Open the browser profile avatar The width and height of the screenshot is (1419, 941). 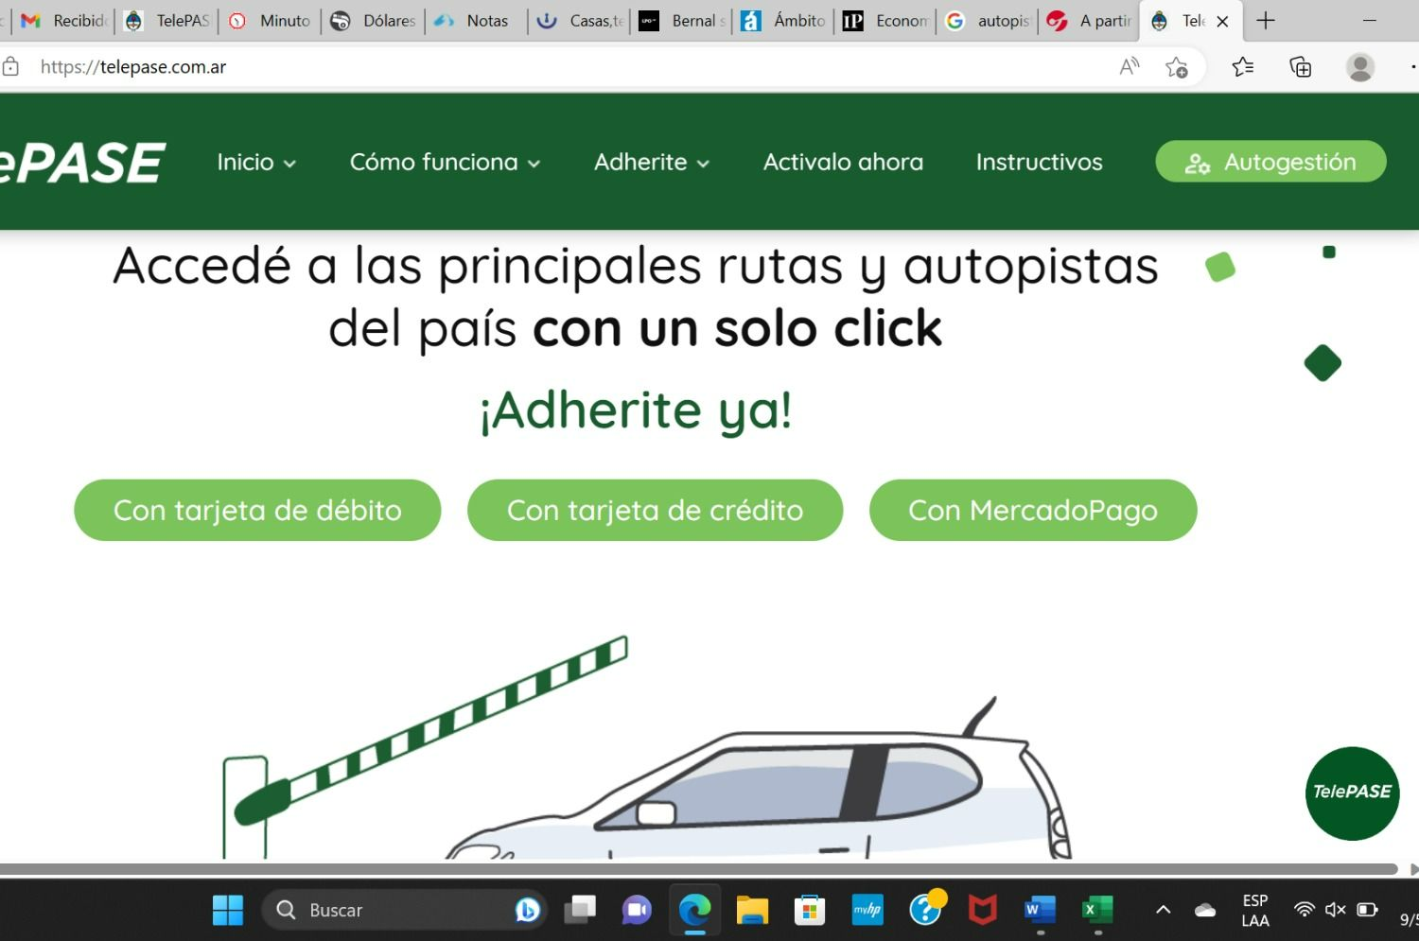pyautogui.click(x=1359, y=66)
